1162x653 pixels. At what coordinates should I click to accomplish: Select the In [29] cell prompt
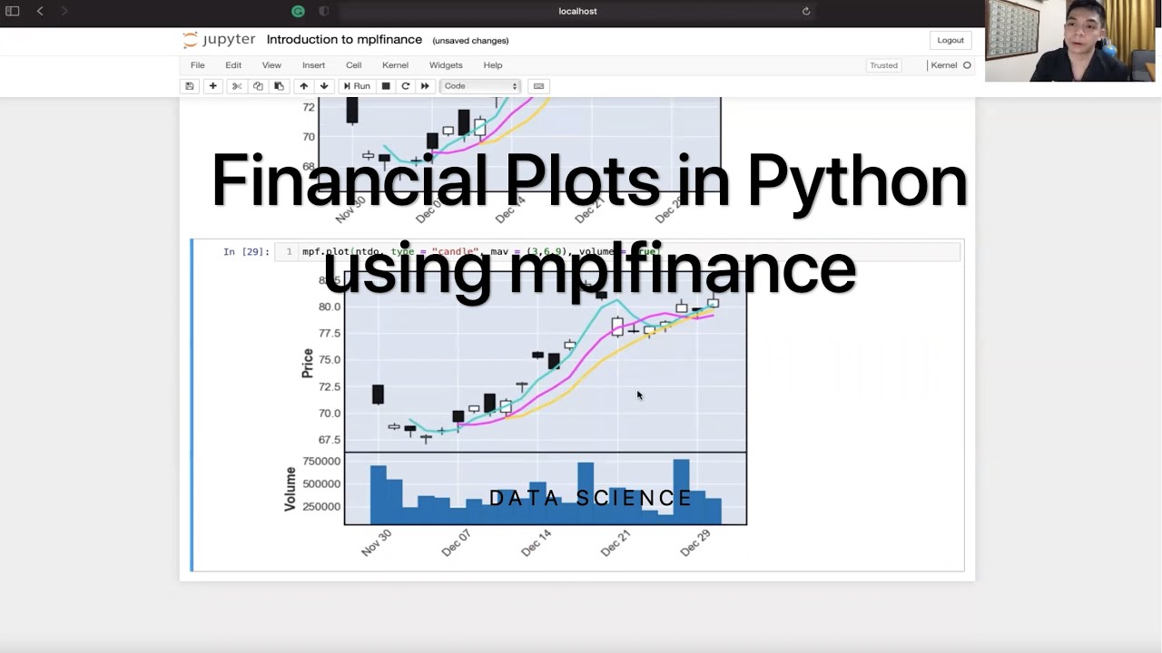(x=246, y=252)
